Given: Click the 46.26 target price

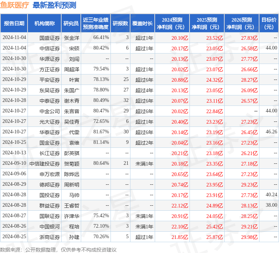Looking at the screenshot, I should pyautogui.click(x=271, y=132).
